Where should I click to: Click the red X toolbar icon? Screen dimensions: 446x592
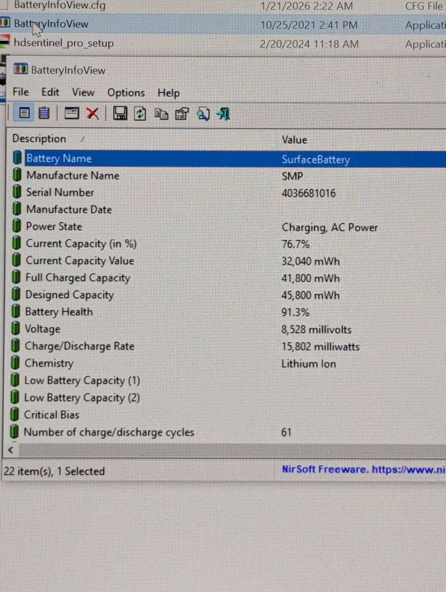93,114
